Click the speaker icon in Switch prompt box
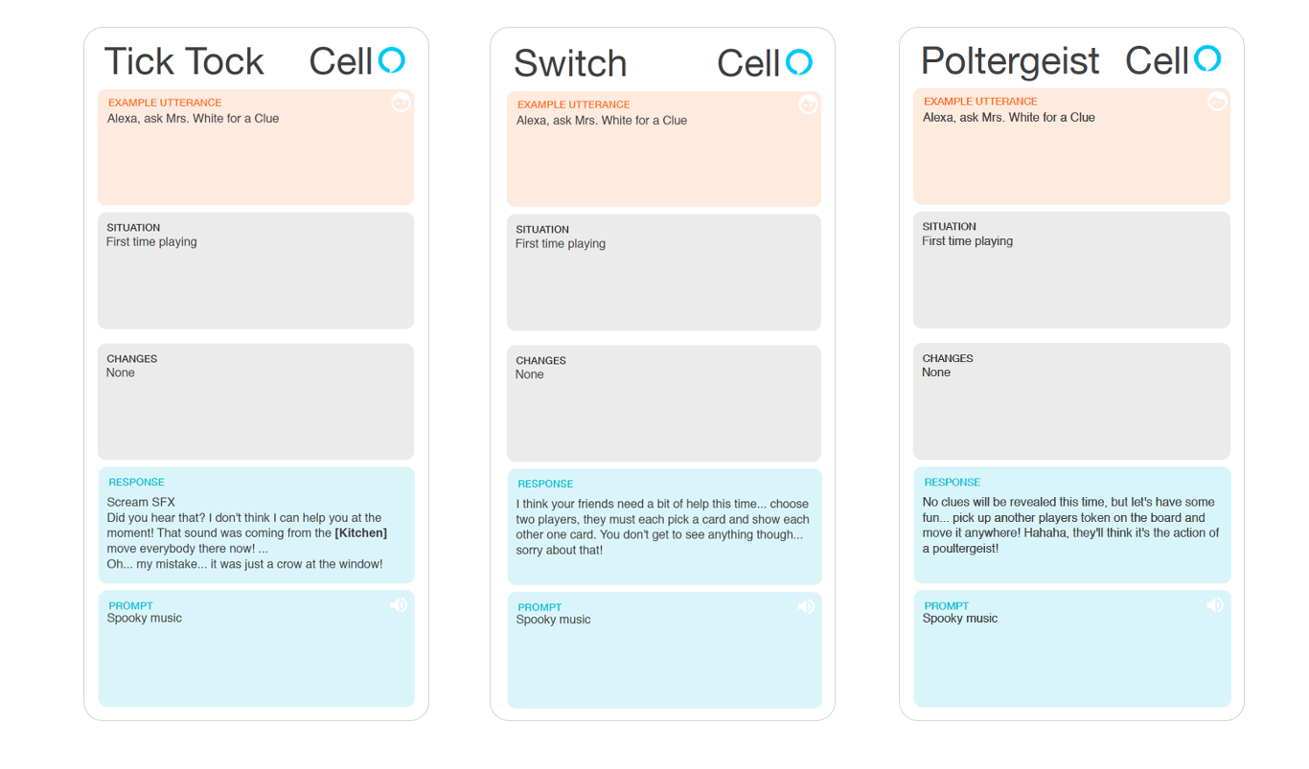 806,606
